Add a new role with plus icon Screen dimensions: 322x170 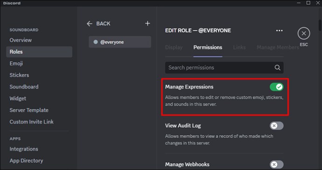click(147, 23)
